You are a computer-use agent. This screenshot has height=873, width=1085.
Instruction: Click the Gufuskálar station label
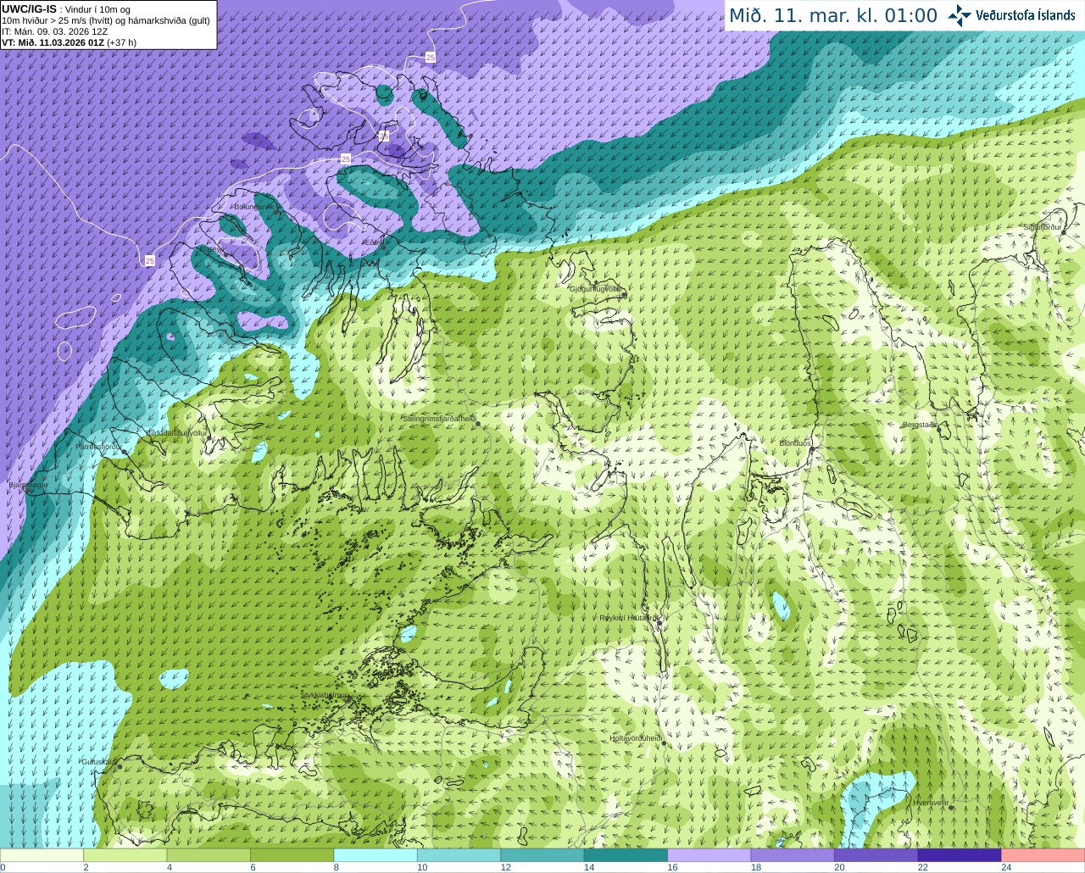tap(98, 761)
